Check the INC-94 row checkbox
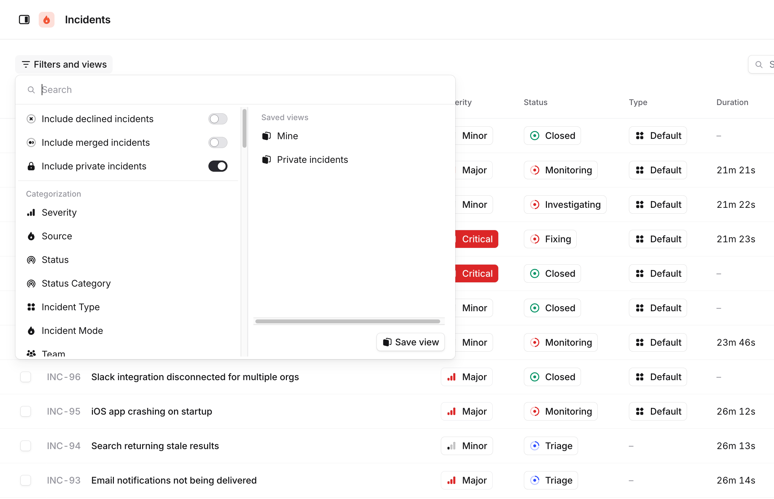This screenshot has width=774, height=499. coord(26,446)
